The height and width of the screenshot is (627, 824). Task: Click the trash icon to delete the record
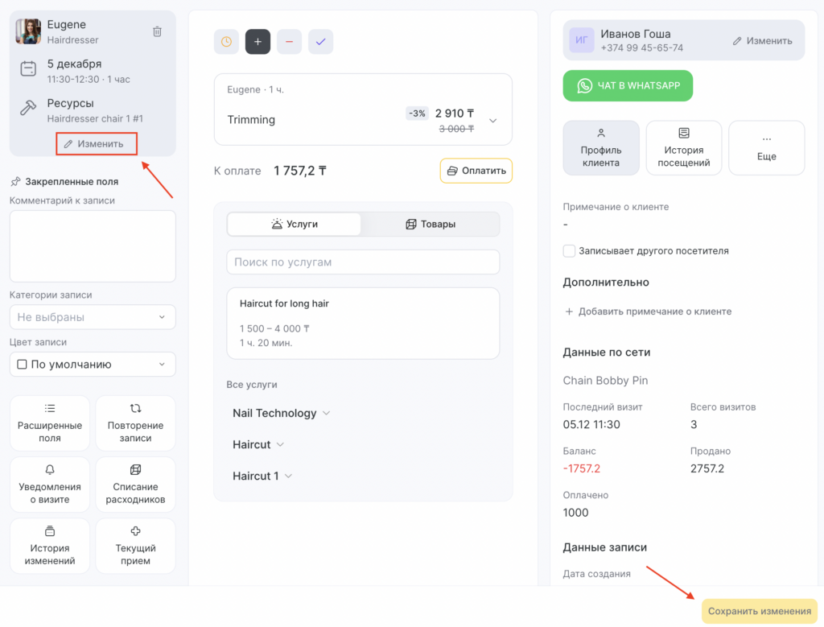(157, 31)
